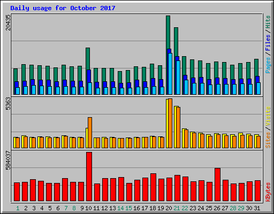The height and width of the screenshot is (214, 274).
Task: Click the yellow visits bar for day 22
Action: 183,138
